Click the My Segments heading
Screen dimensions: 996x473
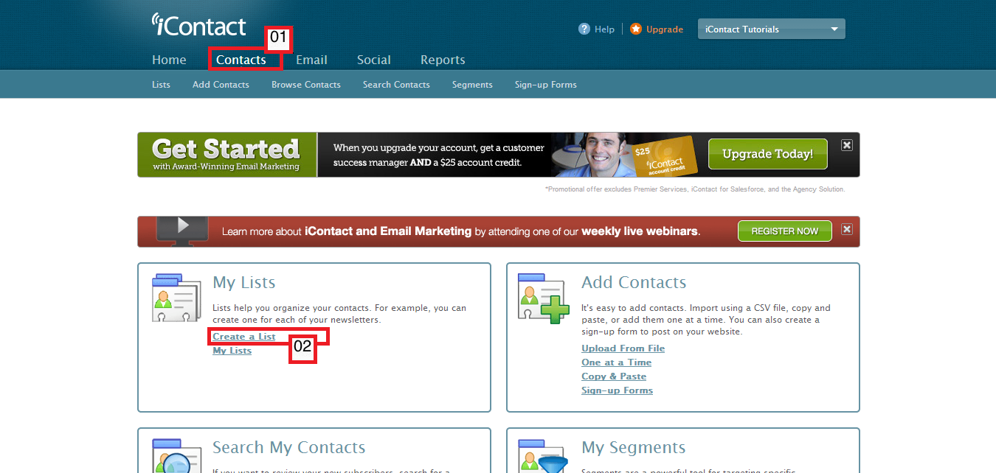pyautogui.click(x=633, y=448)
